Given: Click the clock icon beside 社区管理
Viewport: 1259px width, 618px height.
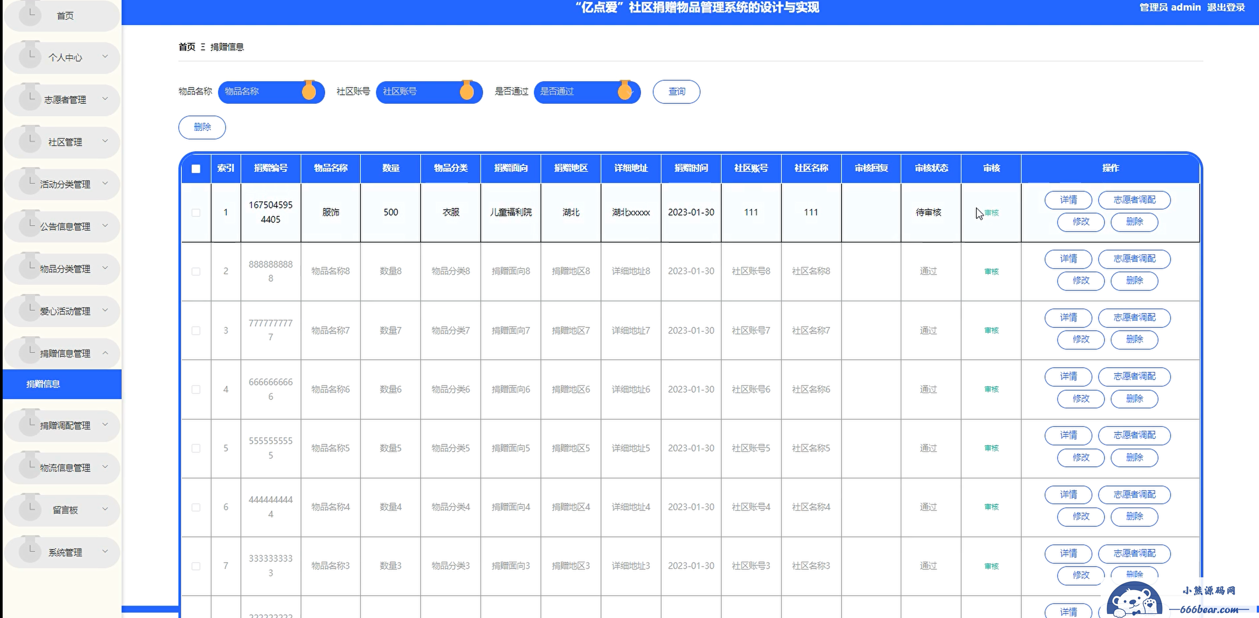Looking at the screenshot, I should 30,140.
